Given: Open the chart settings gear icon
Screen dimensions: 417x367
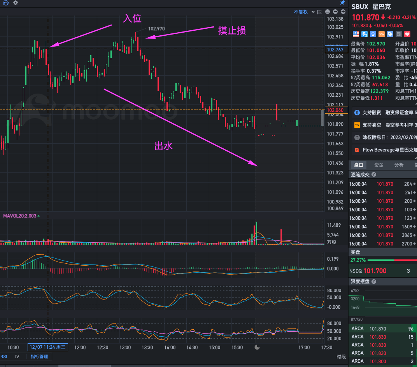Looking at the screenshot, I should (x=16, y=3).
